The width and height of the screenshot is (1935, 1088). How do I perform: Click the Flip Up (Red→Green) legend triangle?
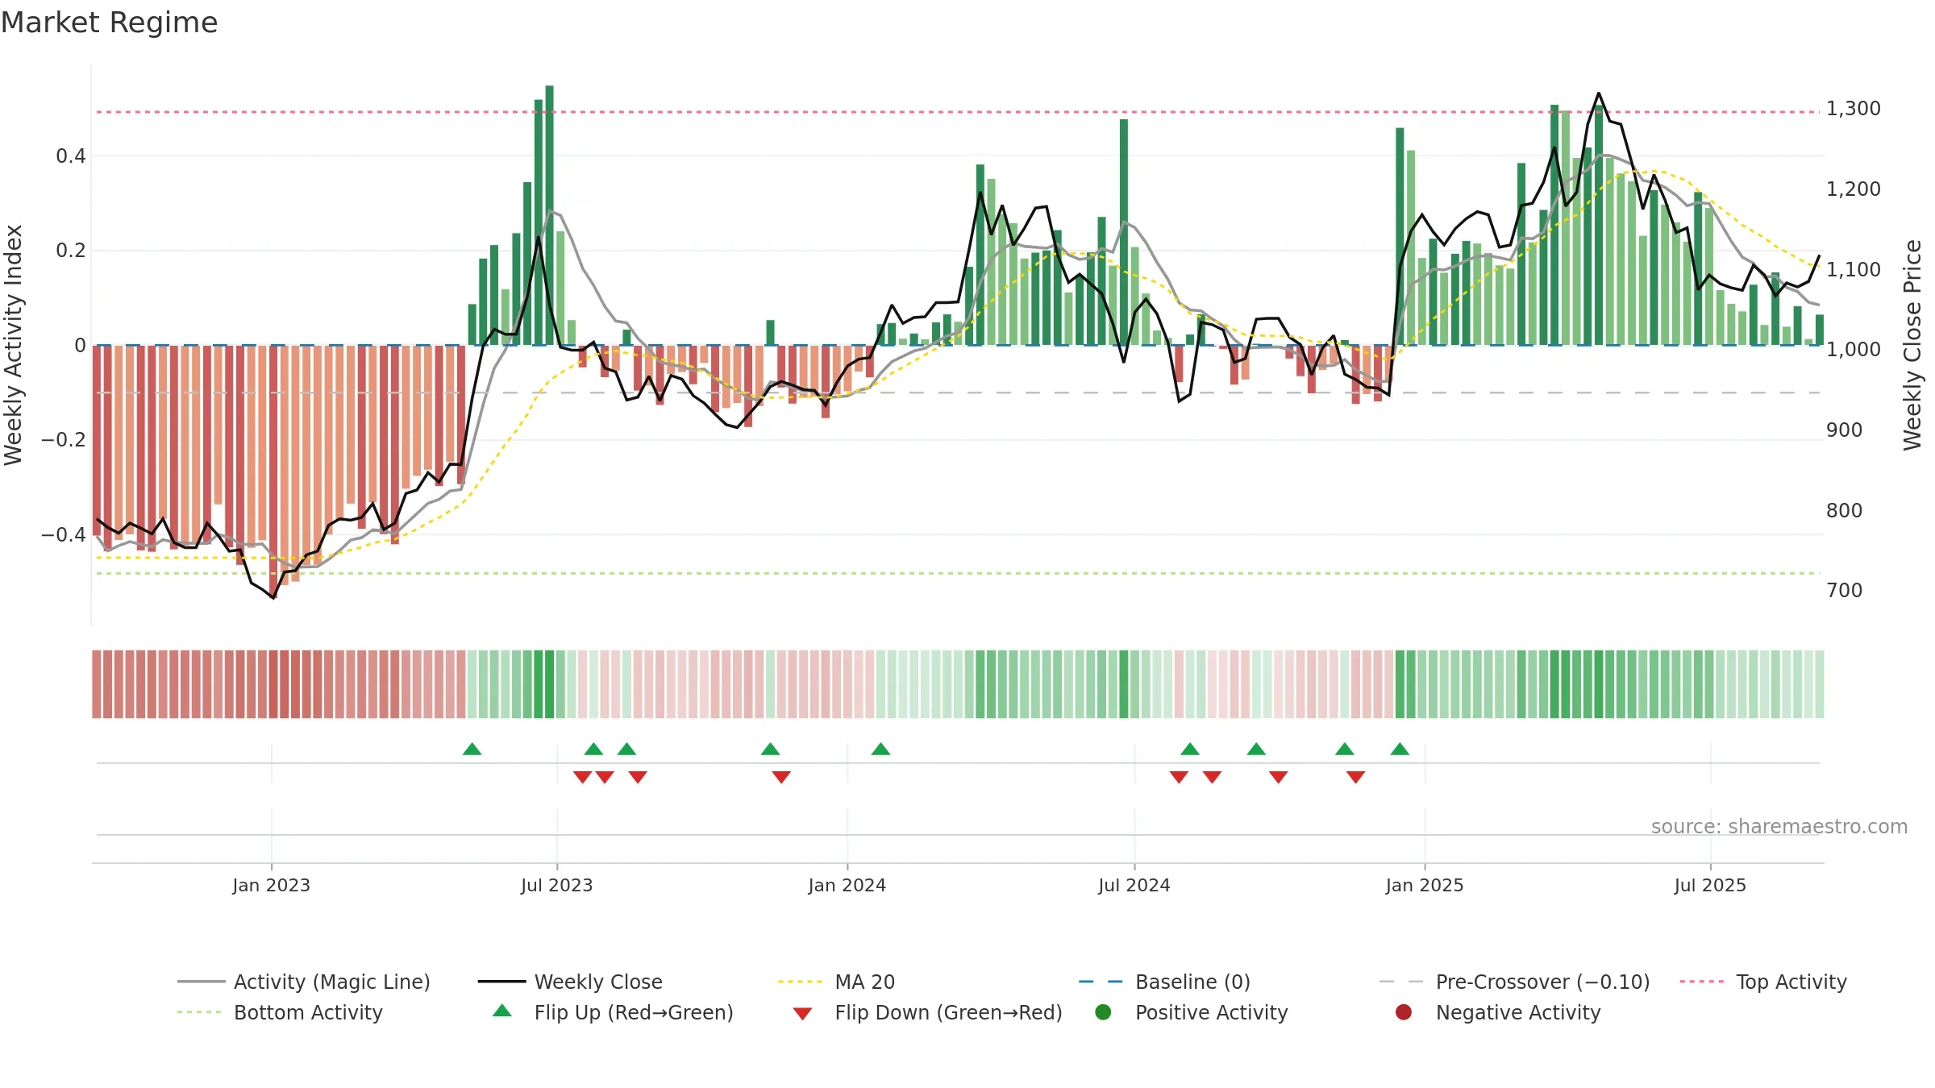[502, 1011]
